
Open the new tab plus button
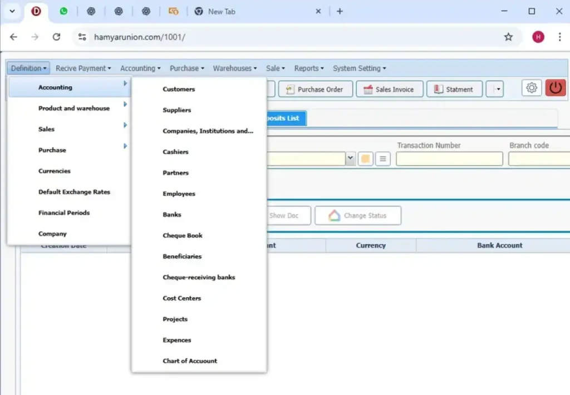pos(340,11)
